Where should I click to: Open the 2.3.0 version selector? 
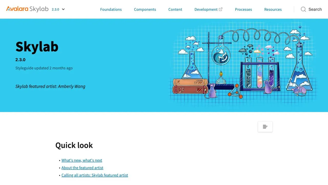[x=55, y=9]
